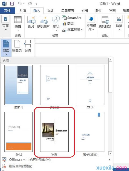Insert a 空白页 blank page

click(x=17, y=46)
